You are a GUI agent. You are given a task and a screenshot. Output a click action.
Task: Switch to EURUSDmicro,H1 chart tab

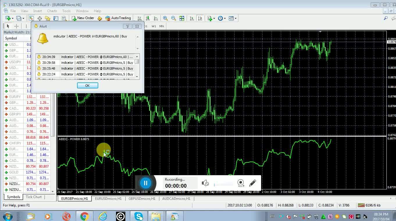(108, 199)
